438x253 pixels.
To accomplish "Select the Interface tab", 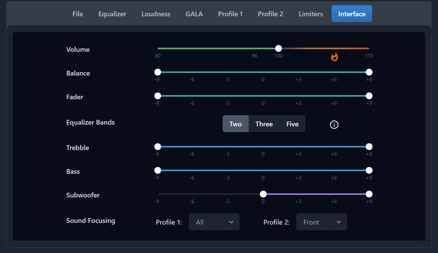I will (x=352, y=14).
